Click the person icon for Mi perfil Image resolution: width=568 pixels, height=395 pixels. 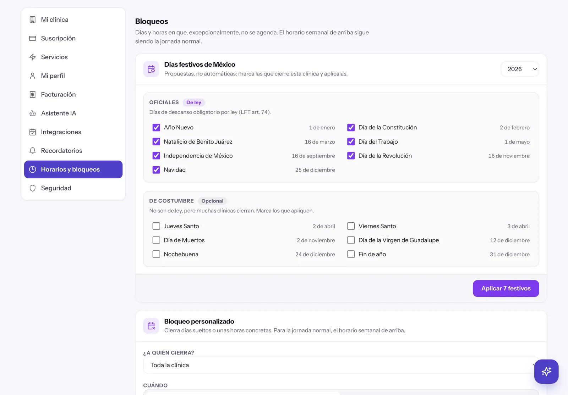[33, 76]
